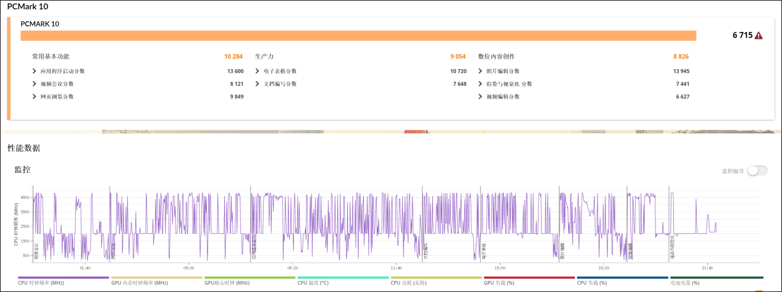This screenshot has width=782, height=292.
Task: Expand the 电子表格分数 row
Action: [257, 71]
